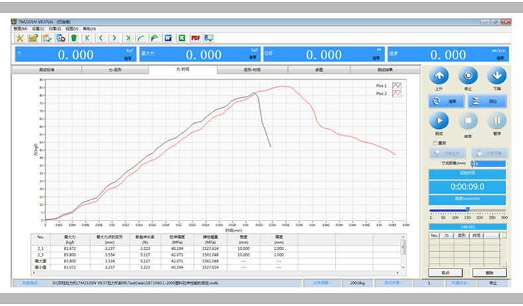The image size is (523, 306).
Task: Toggle Plot 1 legend marker
Action: [397, 86]
